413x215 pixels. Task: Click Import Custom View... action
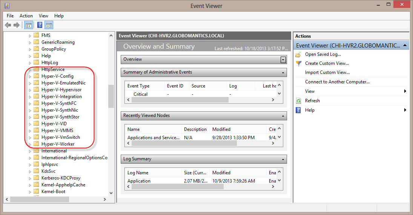[327, 72]
